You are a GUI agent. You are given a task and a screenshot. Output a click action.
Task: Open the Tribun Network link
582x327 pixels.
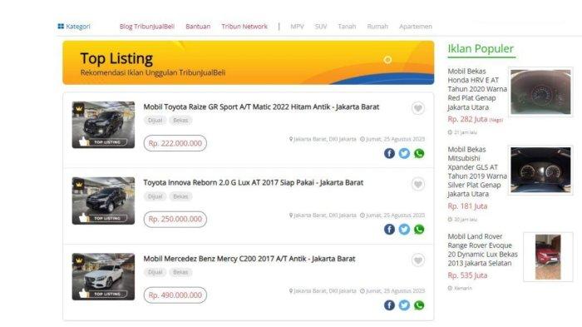coord(244,27)
